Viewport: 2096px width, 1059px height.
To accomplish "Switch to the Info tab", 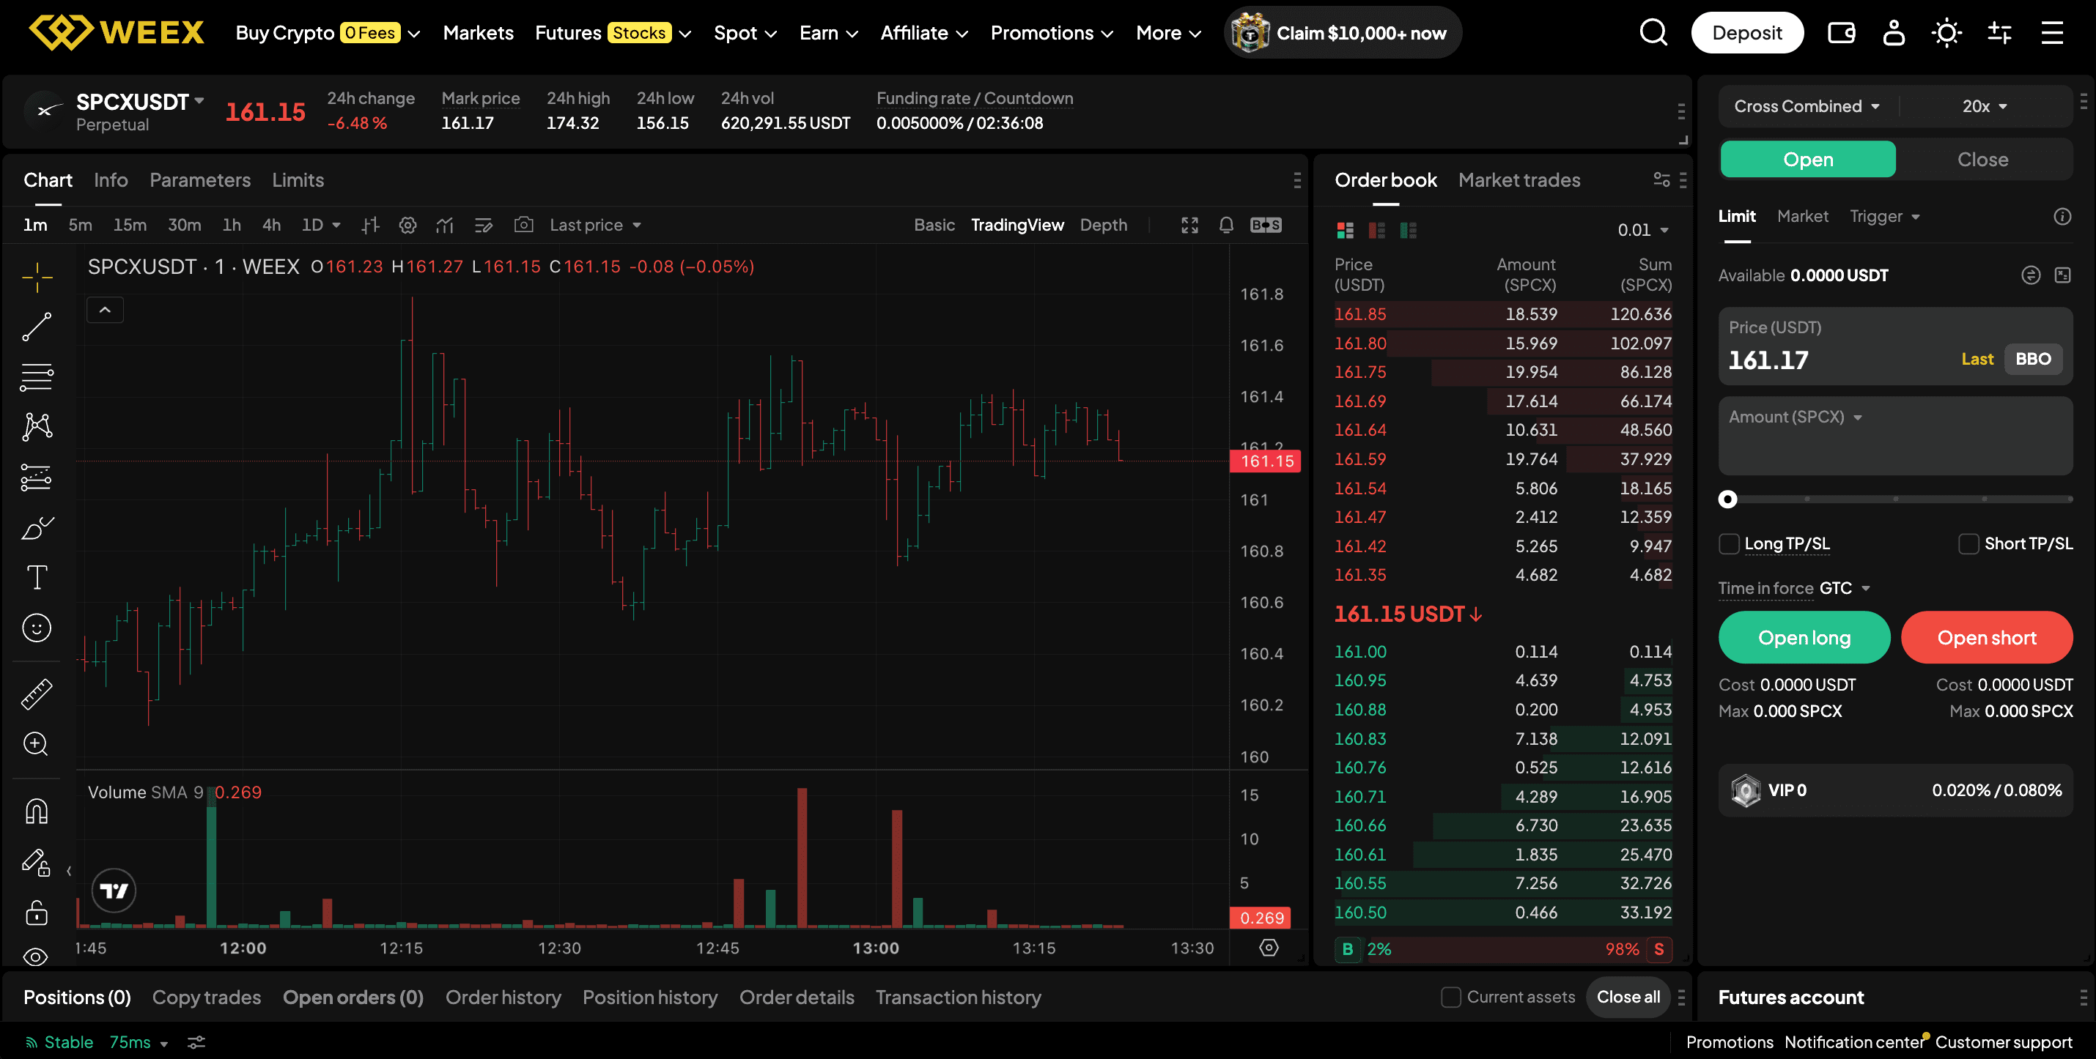I will (111, 179).
